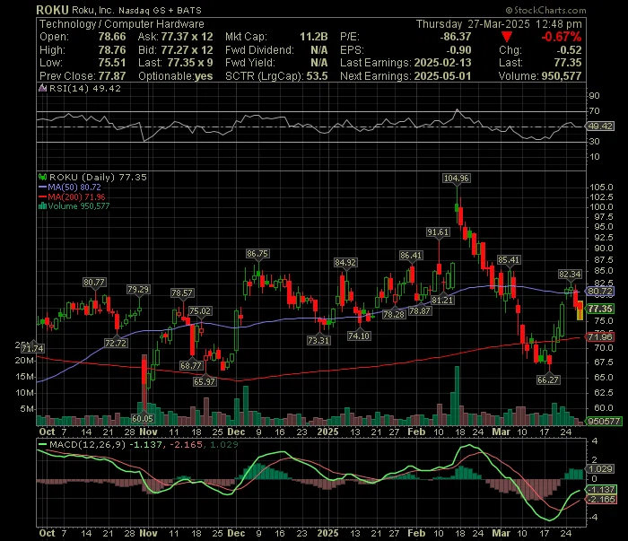
Task: Click the 66.27 March low label
Action: click(x=548, y=380)
